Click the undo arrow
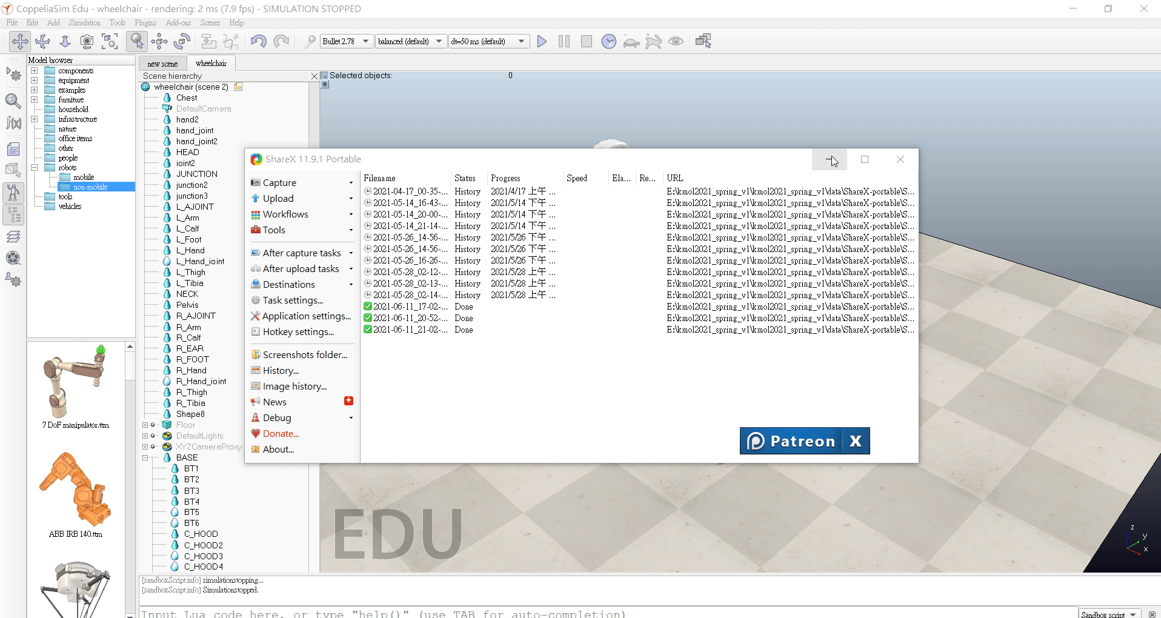 pyautogui.click(x=259, y=41)
